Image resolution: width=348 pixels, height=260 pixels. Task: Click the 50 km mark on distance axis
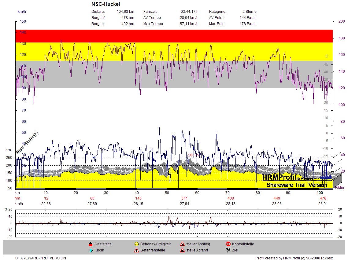click(167, 193)
